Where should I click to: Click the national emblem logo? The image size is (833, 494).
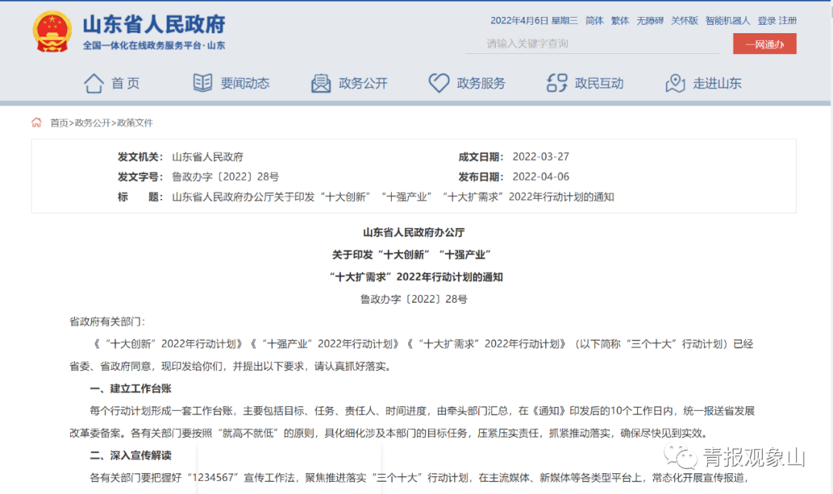pyautogui.click(x=52, y=32)
